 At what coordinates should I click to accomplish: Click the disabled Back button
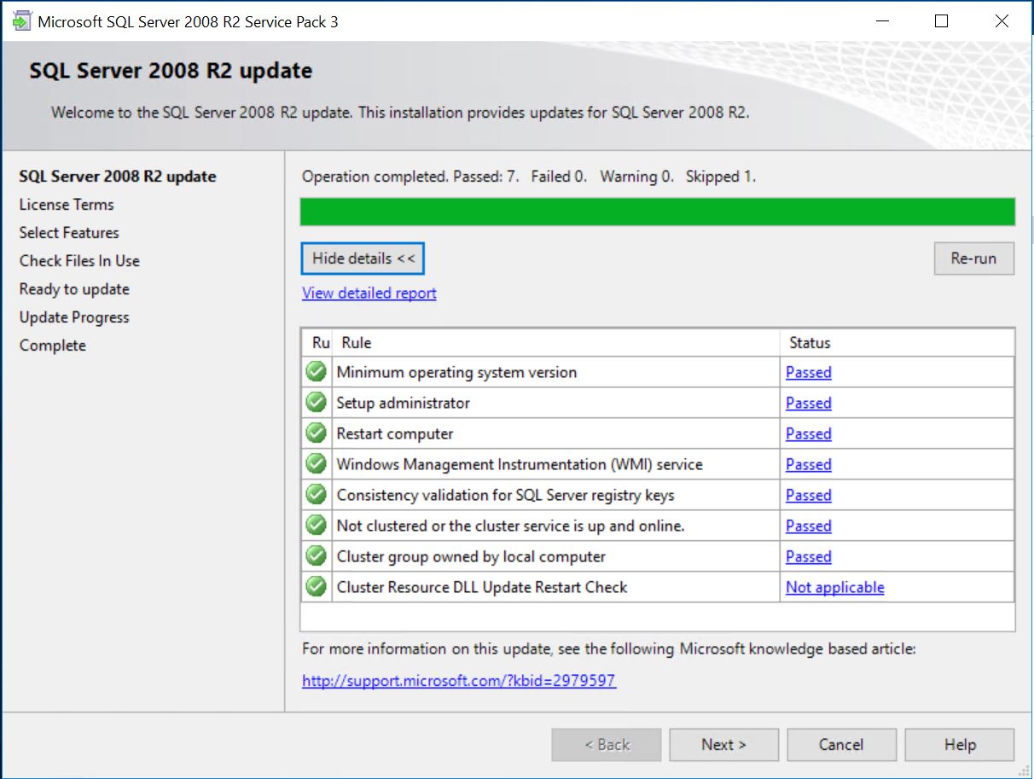pyautogui.click(x=607, y=745)
